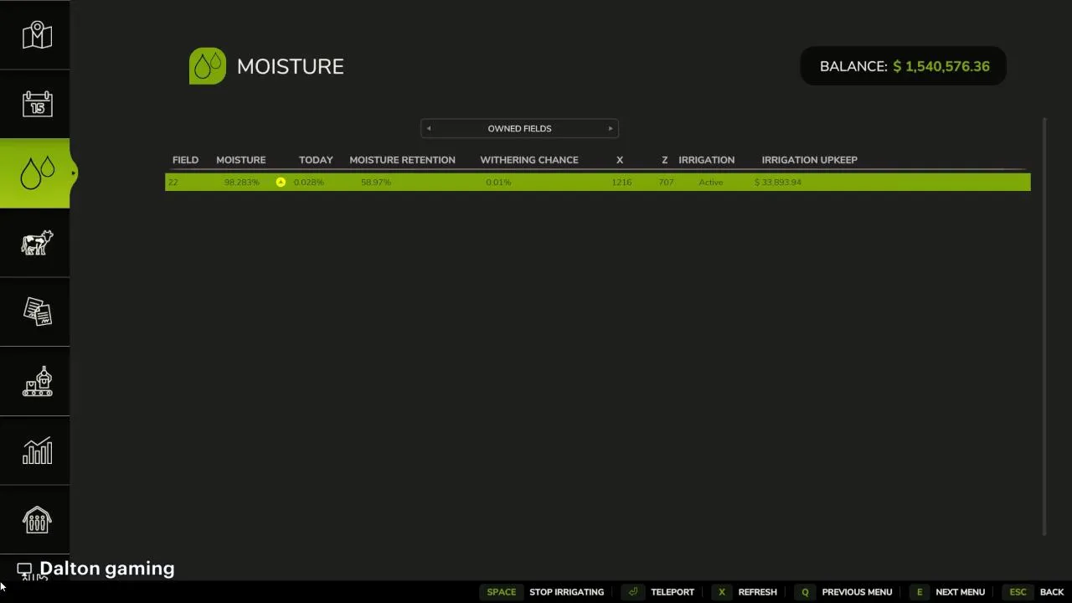Open the statistics bar chart icon
1072x603 pixels.
pyautogui.click(x=37, y=451)
